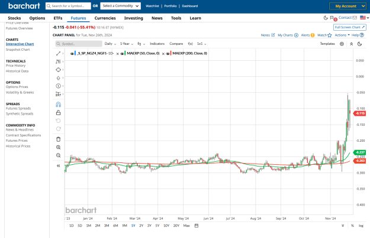Select the arrow marker tool
The width and height of the screenshot is (370, 238).
click(58, 78)
